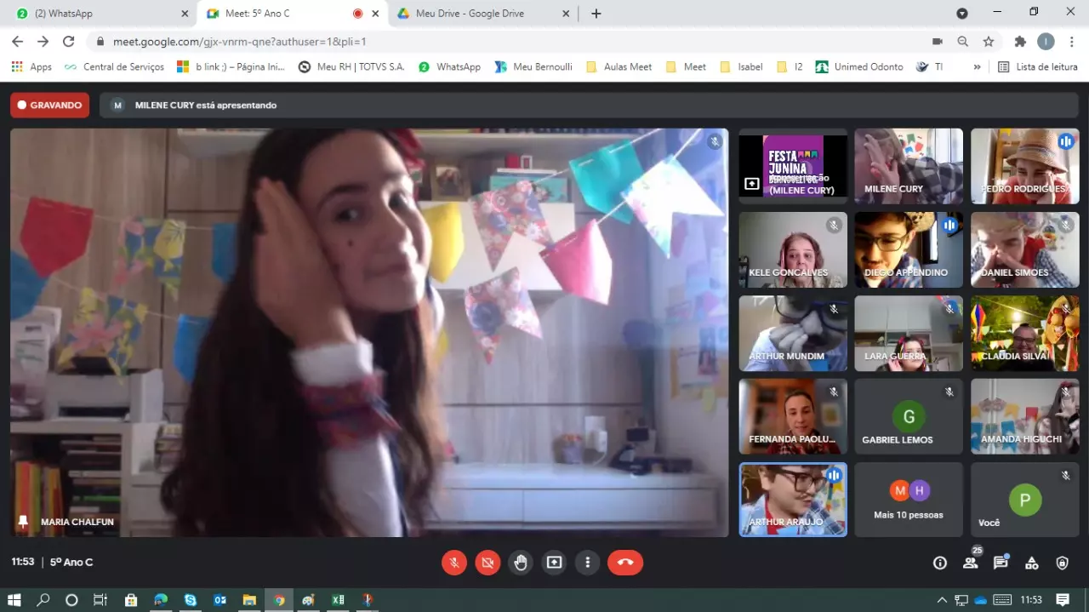Screen dimensions: 1089x612
Task: Open host controls lock shield icon
Action: tap(1062, 563)
